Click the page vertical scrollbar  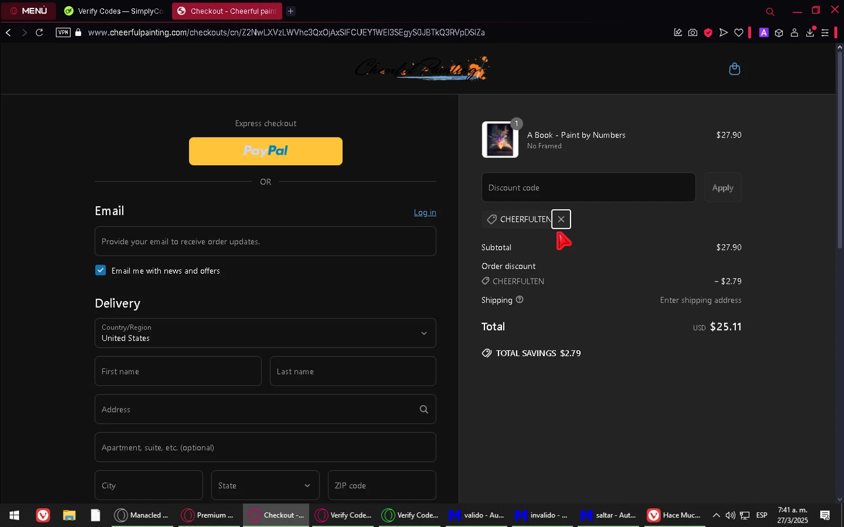[839, 149]
